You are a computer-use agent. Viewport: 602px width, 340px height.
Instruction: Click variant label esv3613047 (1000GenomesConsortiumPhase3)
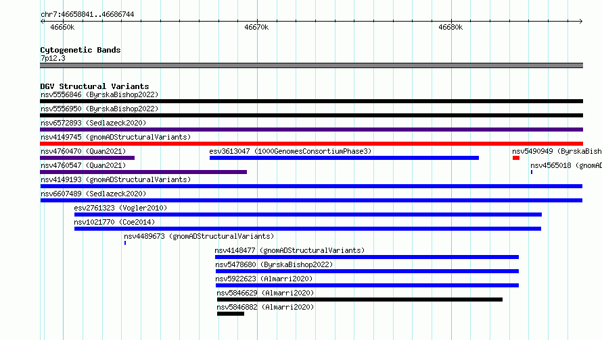290,151
